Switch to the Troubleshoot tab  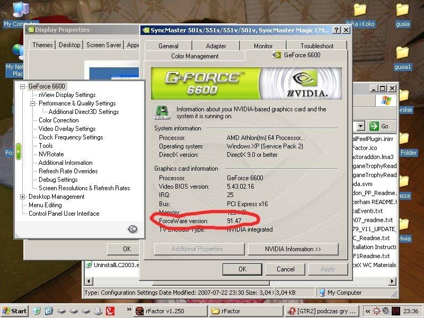coord(317,46)
